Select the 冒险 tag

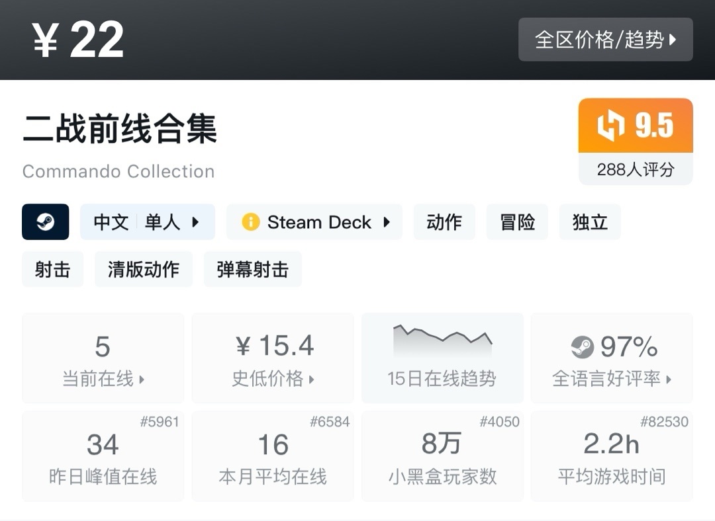pyautogui.click(x=517, y=222)
